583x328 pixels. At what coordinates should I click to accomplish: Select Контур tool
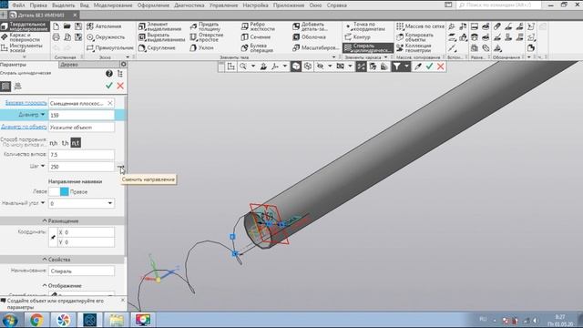357,37
